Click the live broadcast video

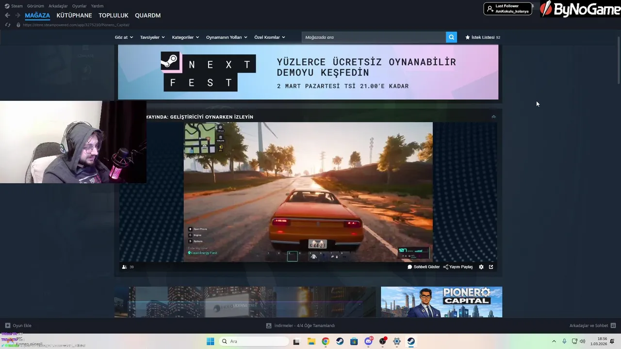pos(308,192)
